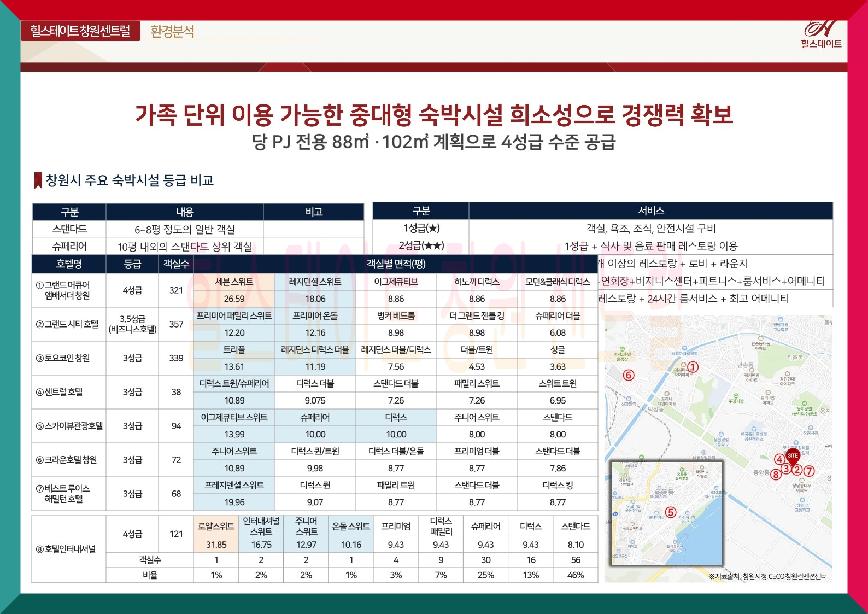Image resolution: width=868 pixels, height=614 pixels.
Task: Click the 프레지덴셜 스위트 cell
Action: click(234, 486)
